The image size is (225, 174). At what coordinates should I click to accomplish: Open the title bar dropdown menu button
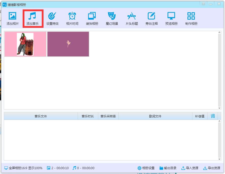[x=203, y=4]
